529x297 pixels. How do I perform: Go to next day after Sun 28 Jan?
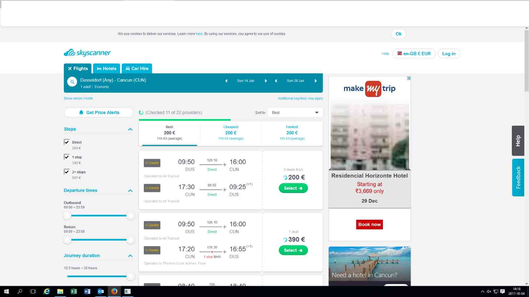(316, 81)
